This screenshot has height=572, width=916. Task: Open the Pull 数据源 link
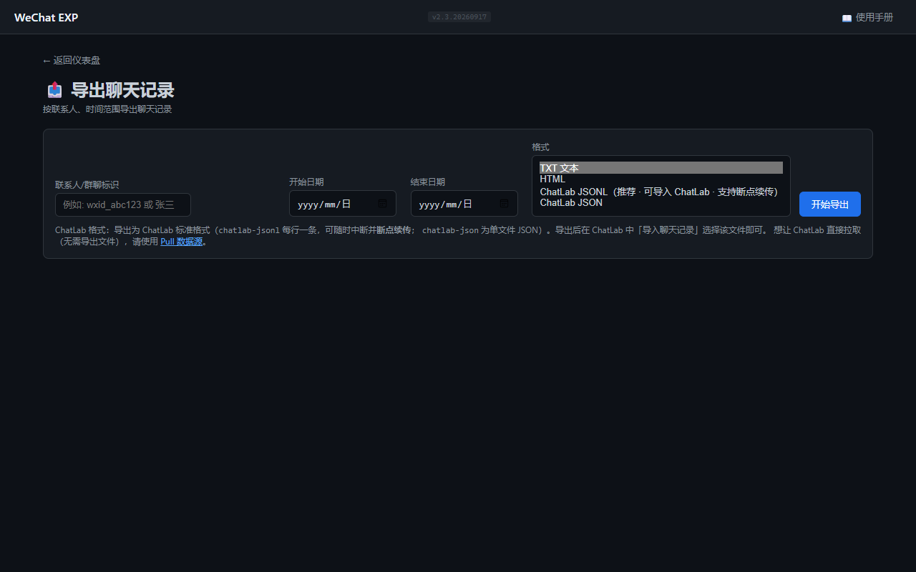(181, 242)
